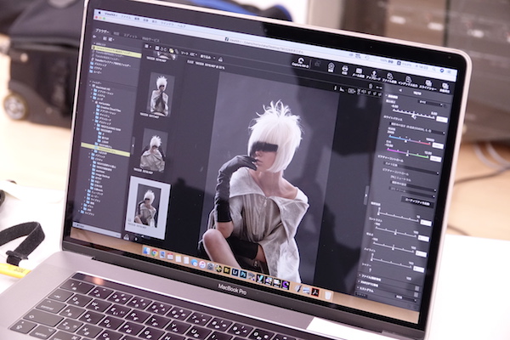
Task: Select the highlighted bottom filmstrip thumbnail
Action: pyautogui.click(x=149, y=207)
